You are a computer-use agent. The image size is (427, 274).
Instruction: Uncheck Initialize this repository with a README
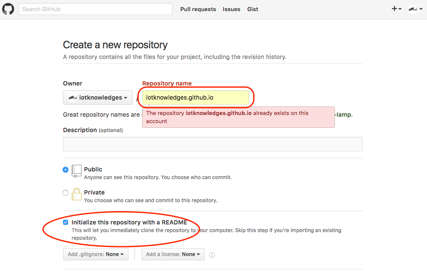click(66, 222)
